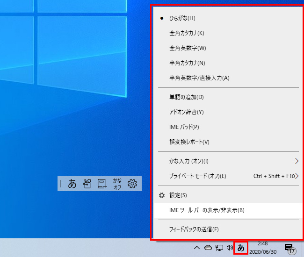
Task: Click the volume speaker icon in system tray
Action: tap(230, 248)
